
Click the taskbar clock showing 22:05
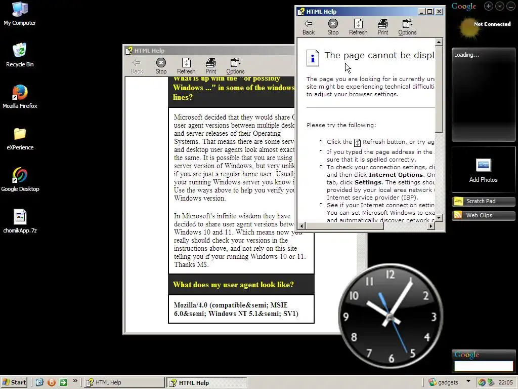505,382
